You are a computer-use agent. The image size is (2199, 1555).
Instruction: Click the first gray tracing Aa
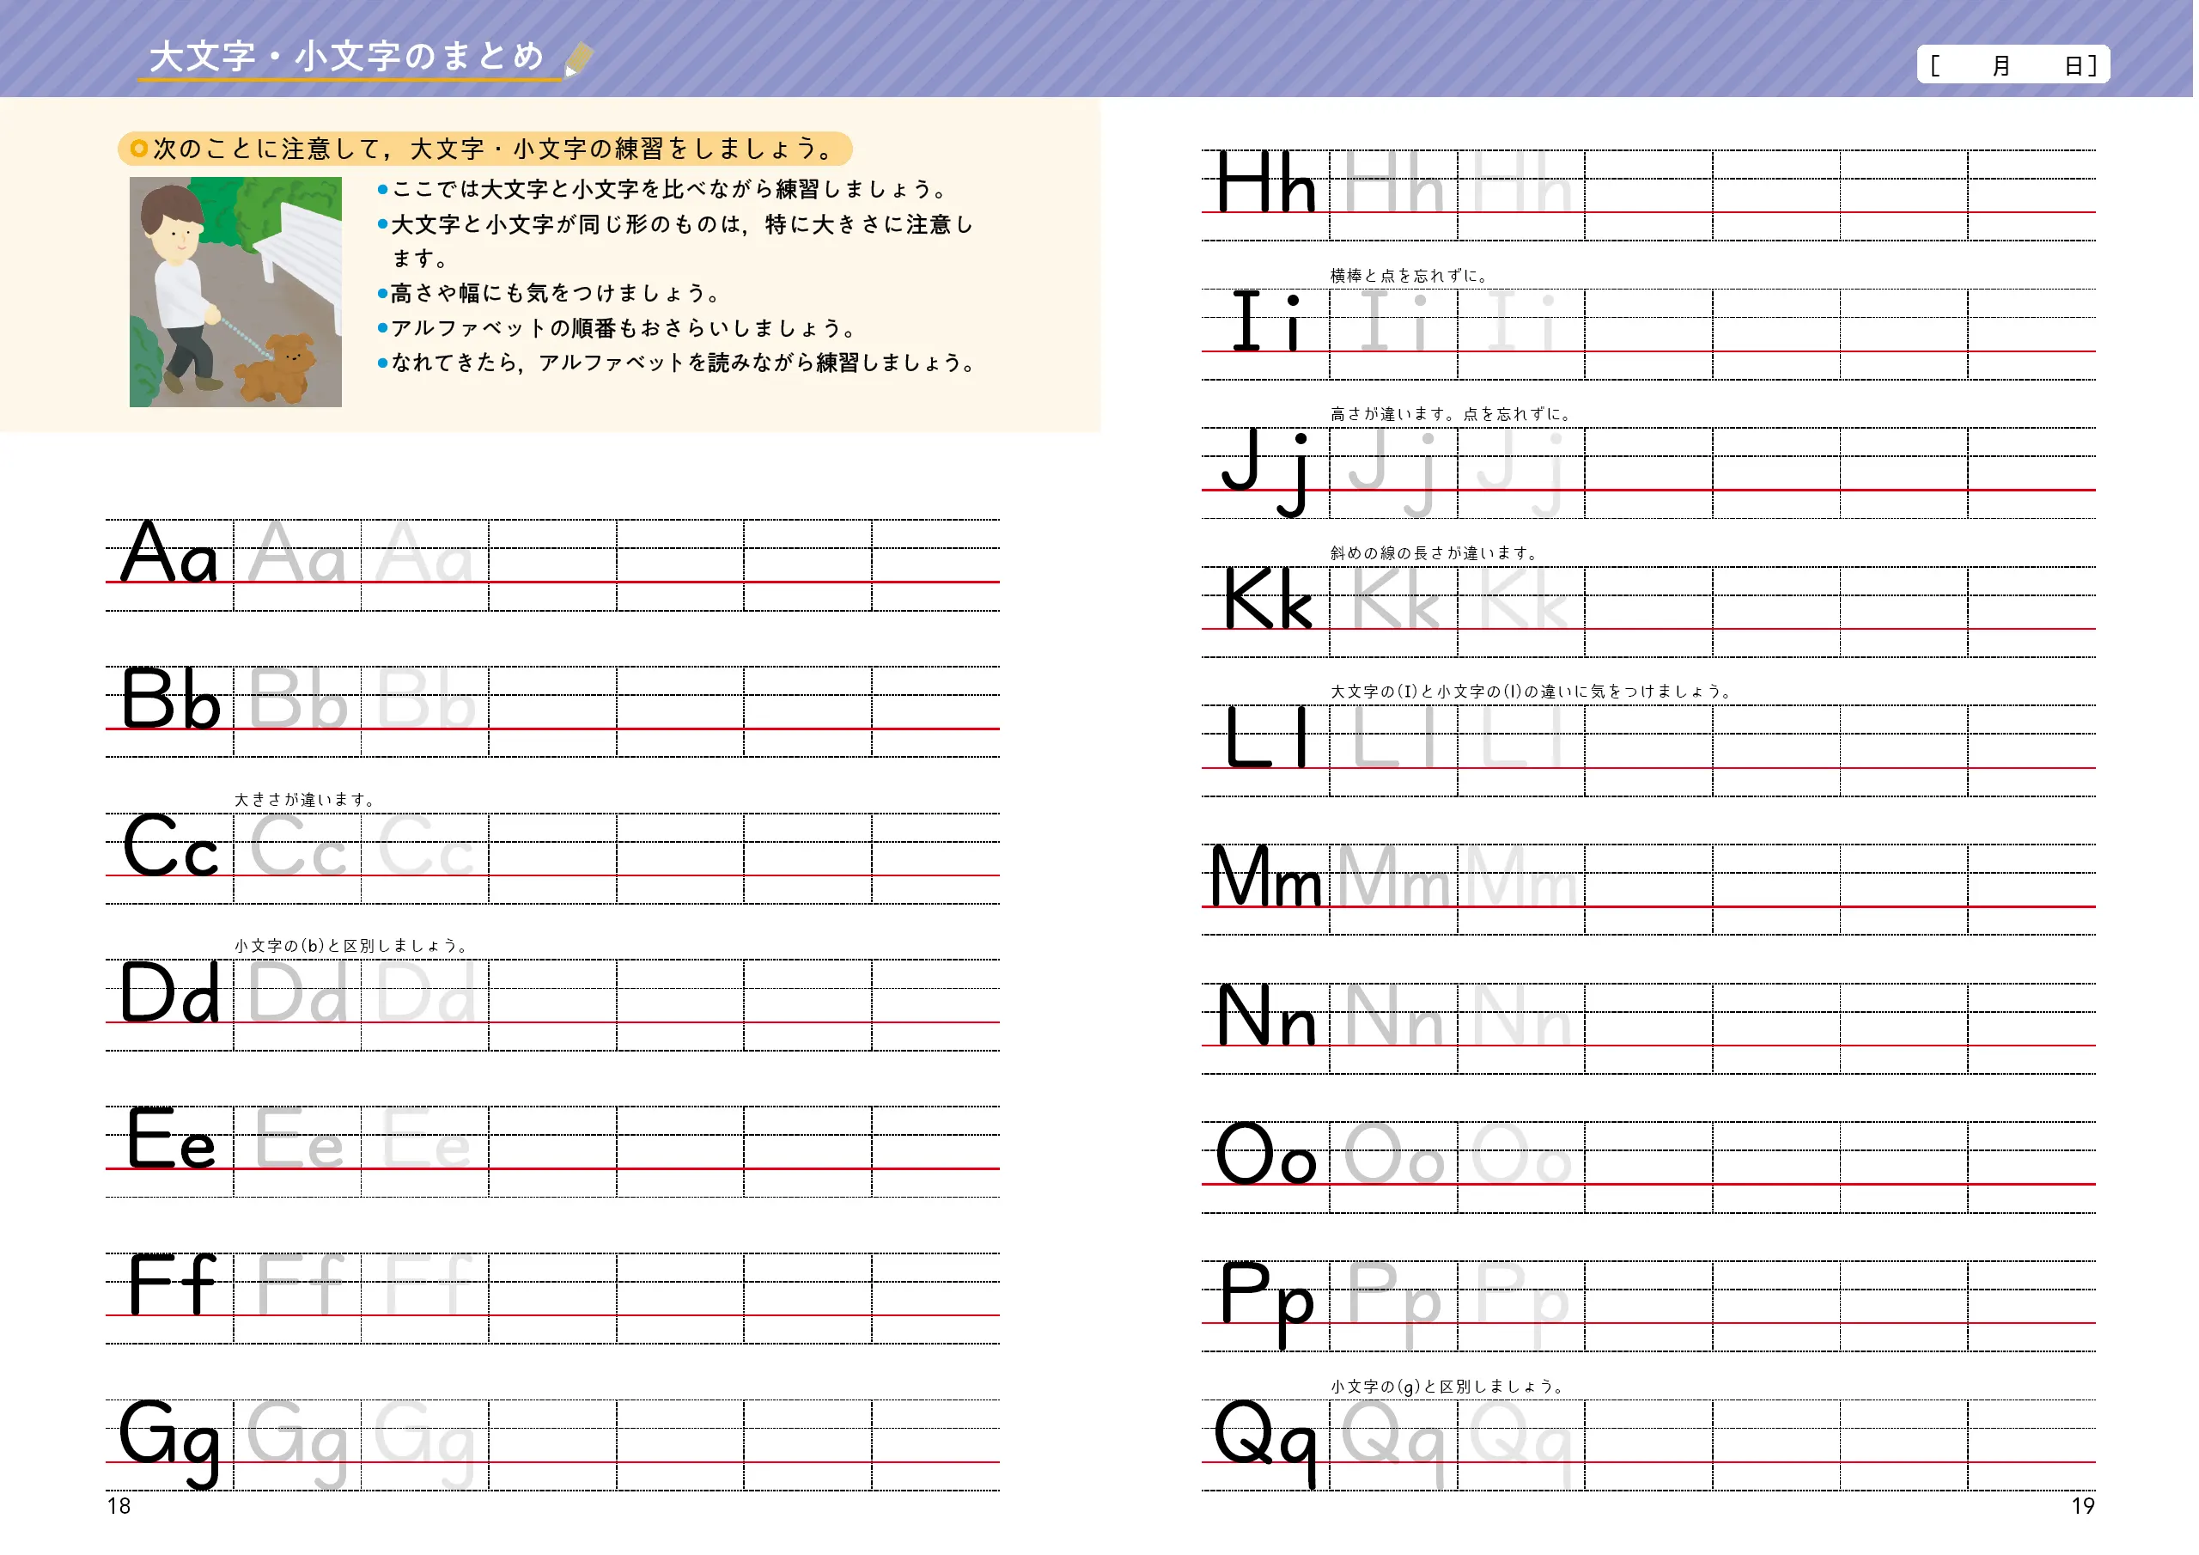[297, 552]
